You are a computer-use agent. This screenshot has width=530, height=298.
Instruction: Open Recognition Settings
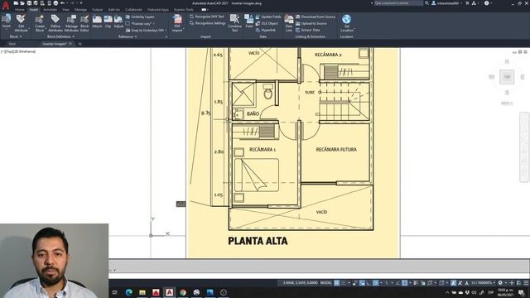(207, 23)
